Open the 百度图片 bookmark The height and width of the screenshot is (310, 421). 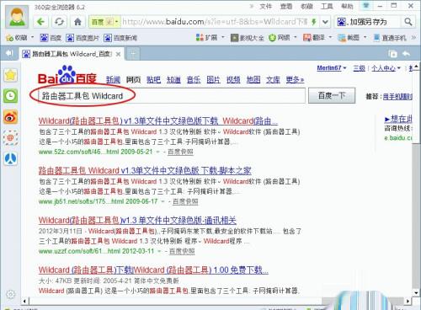83,38
